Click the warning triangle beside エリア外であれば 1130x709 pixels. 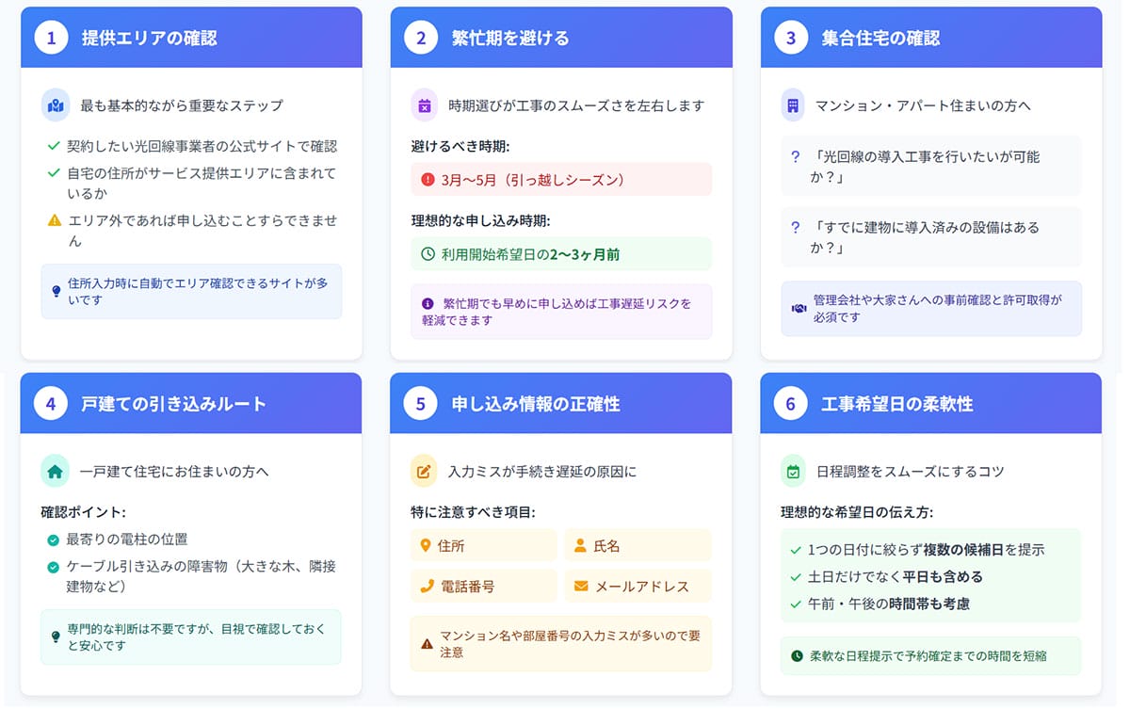tap(55, 220)
